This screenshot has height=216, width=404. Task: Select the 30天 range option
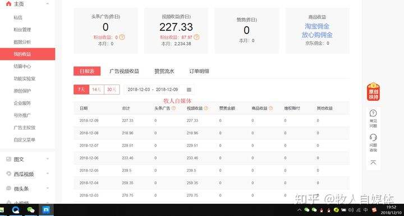click(112, 90)
